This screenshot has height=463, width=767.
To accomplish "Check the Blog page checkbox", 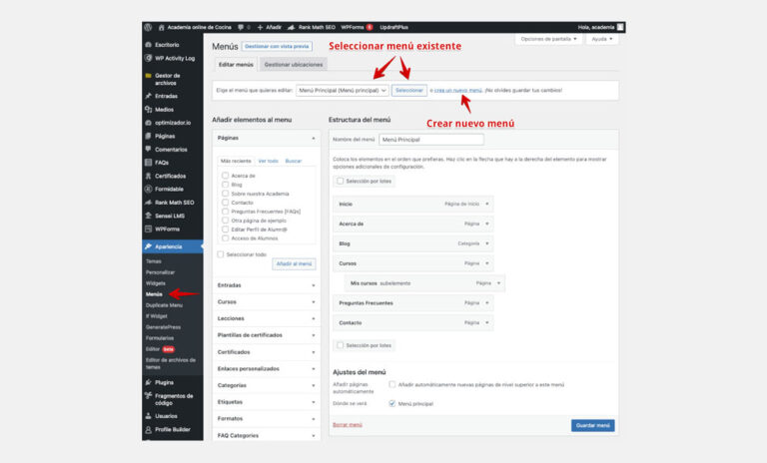I will click(x=225, y=185).
